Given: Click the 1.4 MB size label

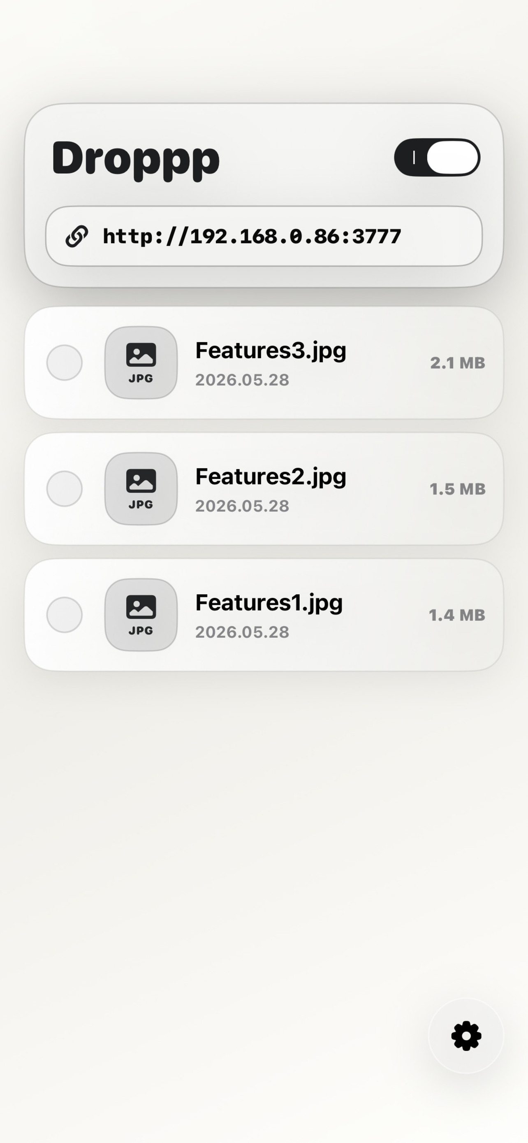Looking at the screenshot, I should (457, 615).
